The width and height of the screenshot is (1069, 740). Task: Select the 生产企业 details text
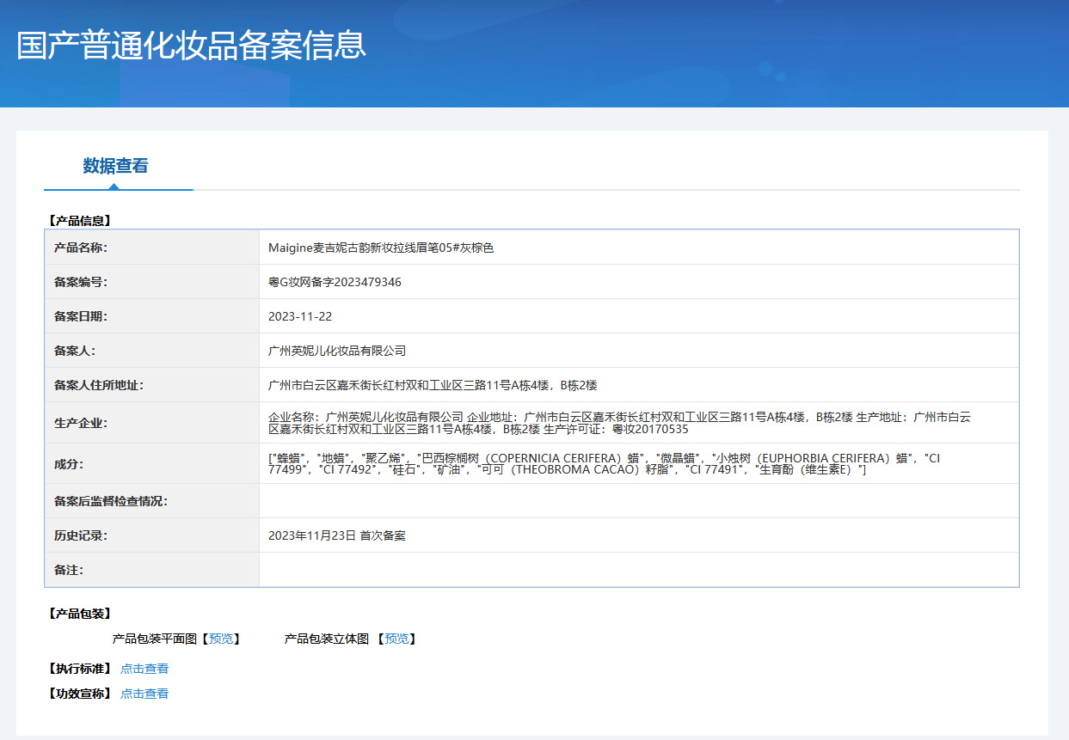[x=620, y=422]
